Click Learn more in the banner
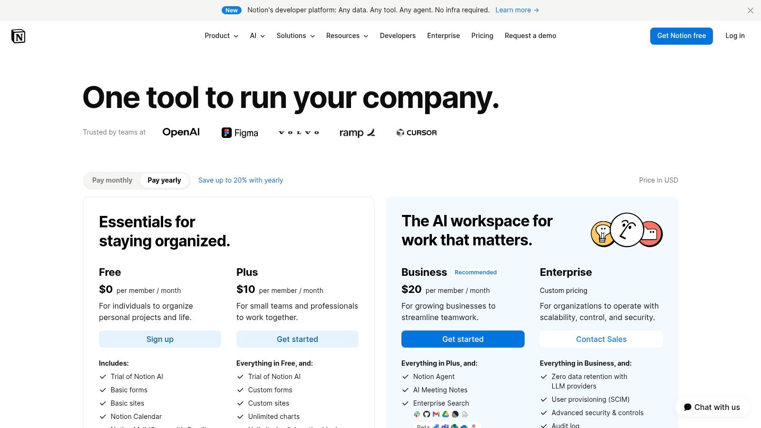The height and width of the screenshot is (428, 761). (517, 10)
